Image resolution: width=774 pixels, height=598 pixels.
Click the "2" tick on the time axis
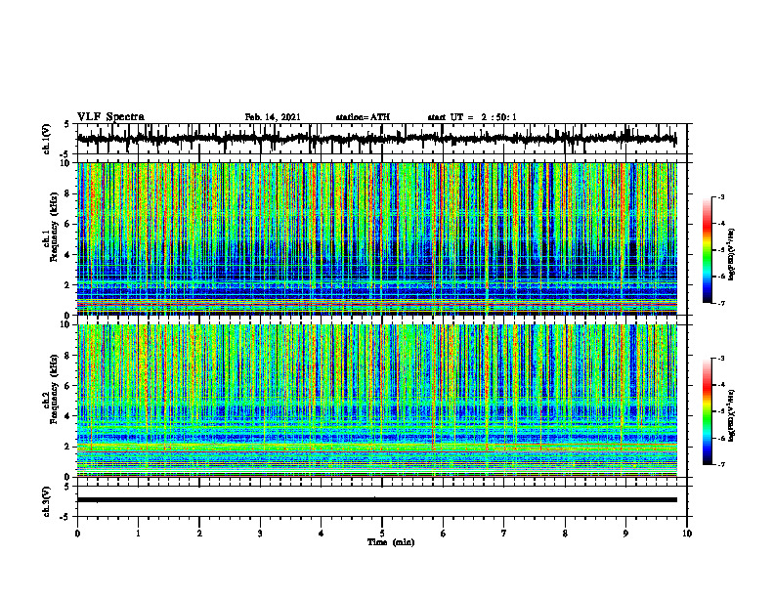tap(199, 534)
